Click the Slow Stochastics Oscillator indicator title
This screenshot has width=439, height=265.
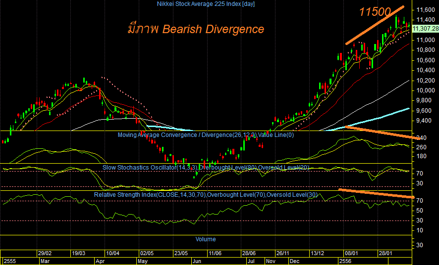tap(206, 168)
